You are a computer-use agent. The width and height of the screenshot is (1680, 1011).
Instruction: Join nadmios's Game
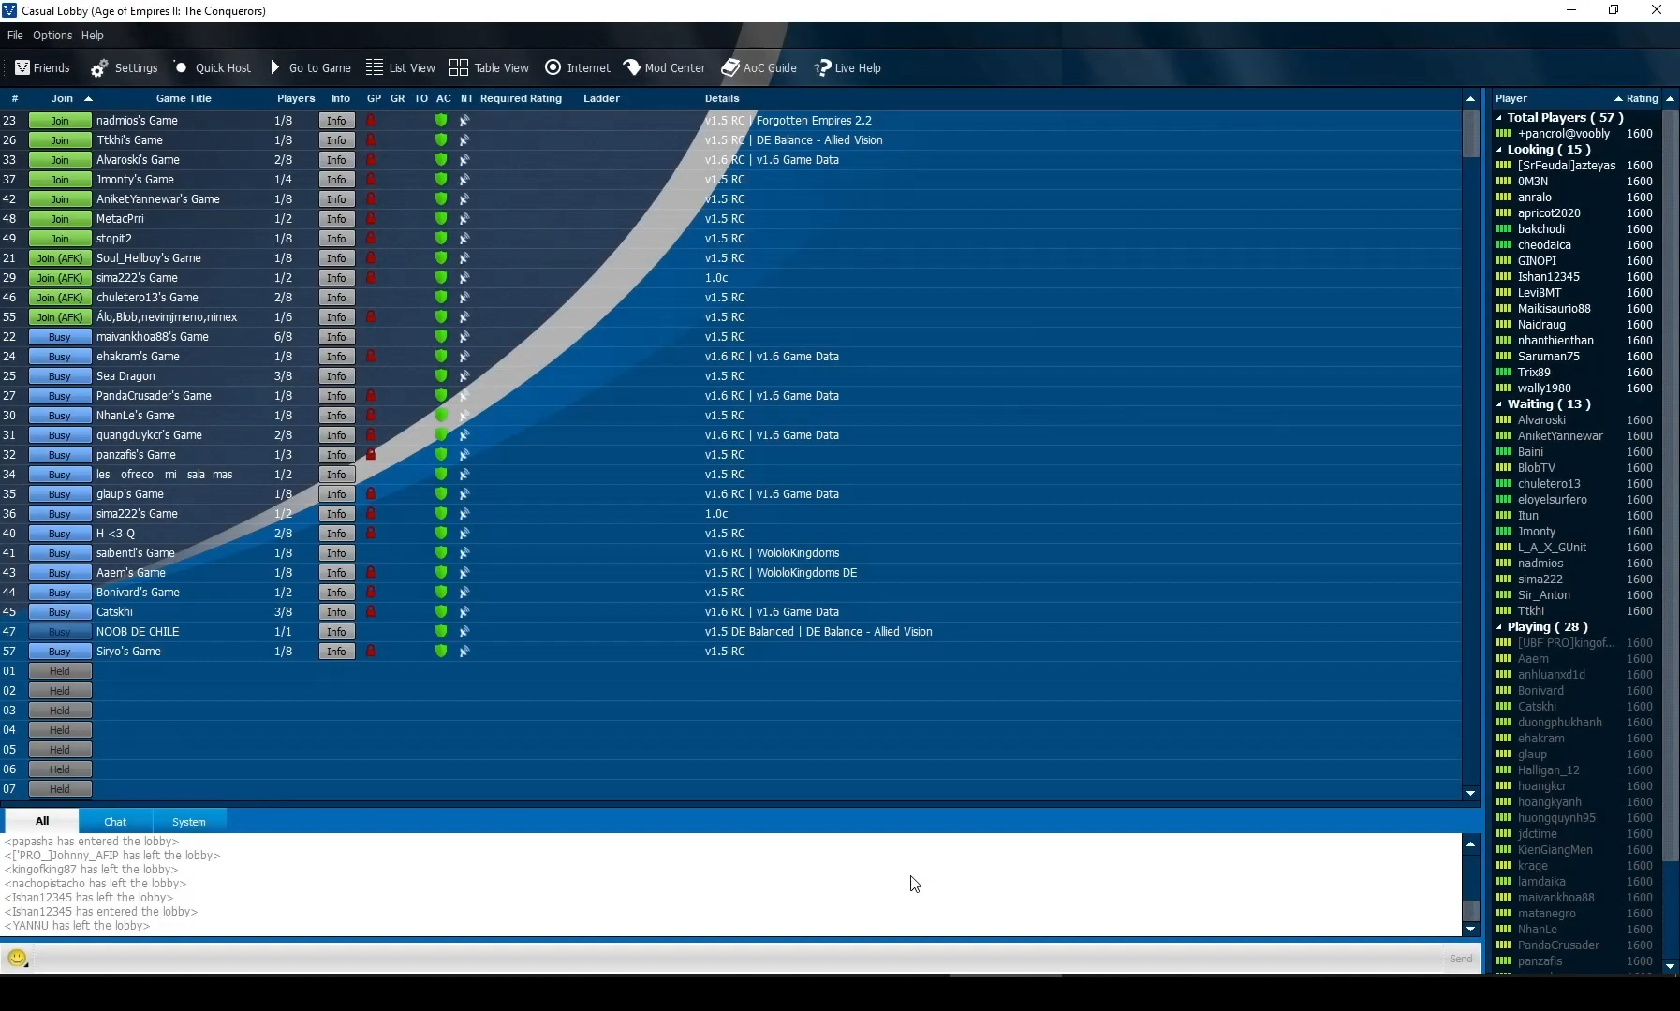(60, 120)
